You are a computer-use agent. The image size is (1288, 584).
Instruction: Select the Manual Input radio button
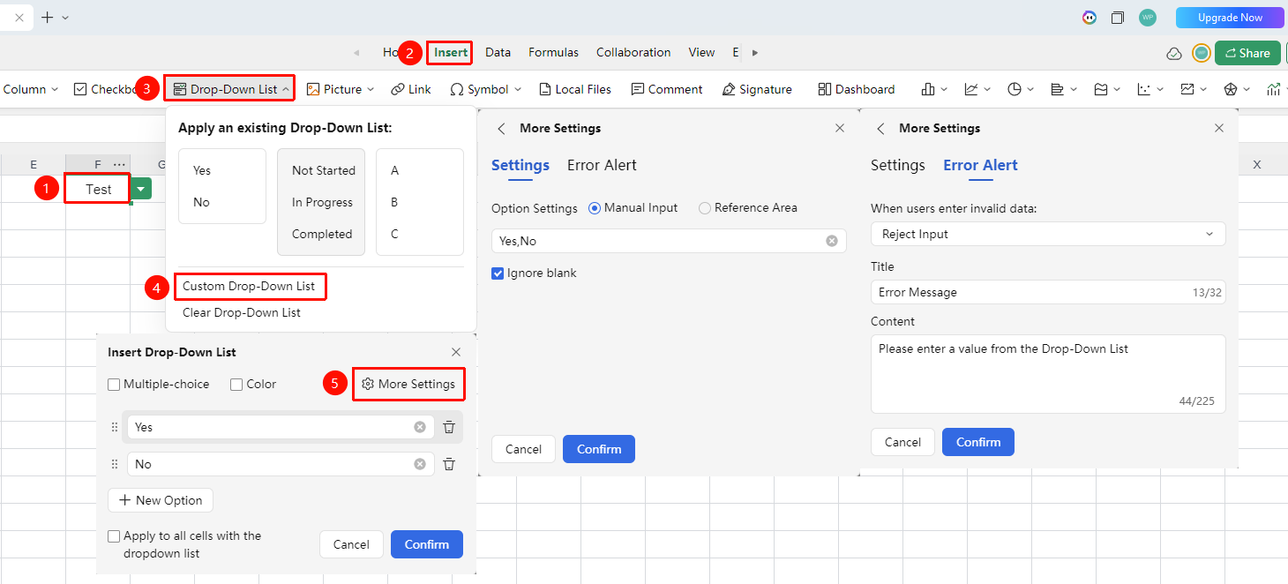tap(595, 208)
